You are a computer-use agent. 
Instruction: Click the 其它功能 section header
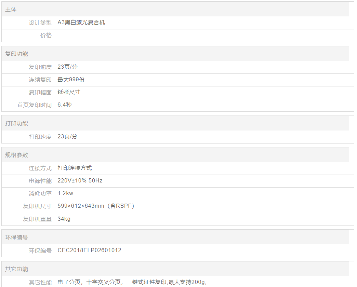click(16, 269)
